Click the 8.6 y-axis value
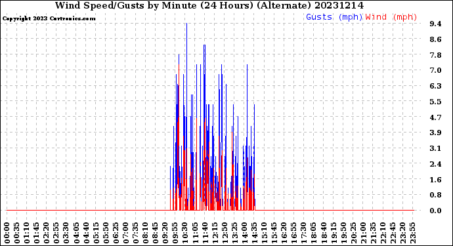Image resolution: width=453 pixels, height=246 pixels. tap(435, 39)
